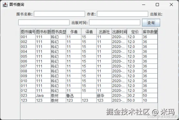The width and height of the screenshot is (179, 120).
Task: Click the Java application icon in title bar
Action: pos(5,5)
